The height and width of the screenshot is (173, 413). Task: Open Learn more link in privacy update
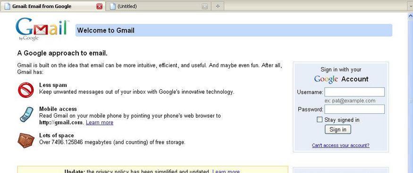[x=226, y=172]
